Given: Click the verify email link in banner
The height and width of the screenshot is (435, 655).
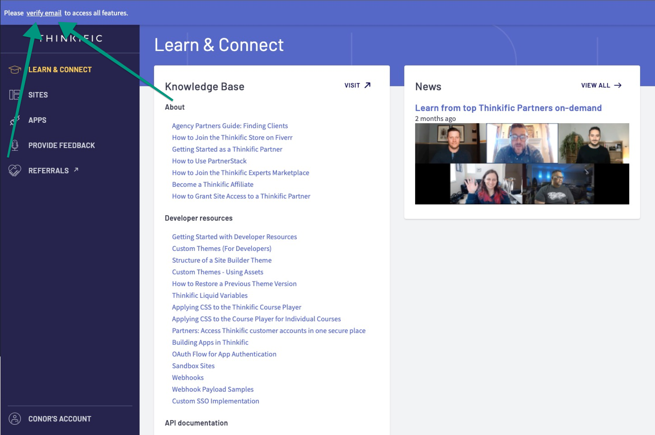Looking at the screenshot, I should [44, 13].
